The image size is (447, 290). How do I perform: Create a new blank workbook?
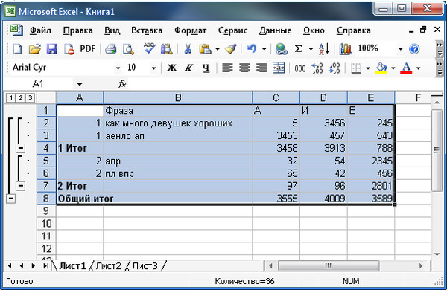tap(18, 49)
